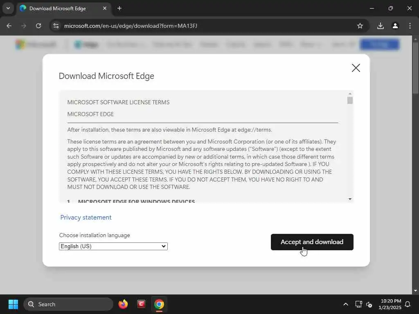This screenshot has width=419, height=314.
Task: Open the Chrome three-dot menu
Action: pos(410,26)
